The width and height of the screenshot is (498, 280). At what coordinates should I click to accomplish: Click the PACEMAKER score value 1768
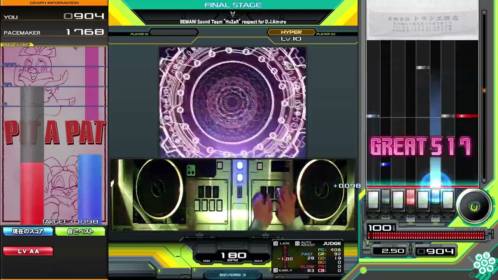click(x=85, y=32)
